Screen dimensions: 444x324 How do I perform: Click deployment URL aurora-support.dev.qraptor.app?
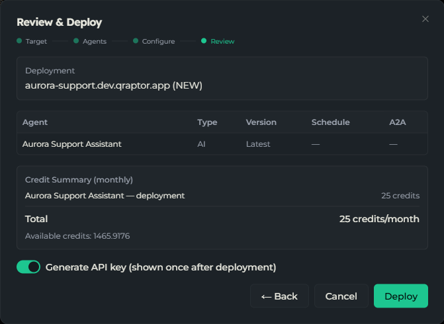(114, 85)
